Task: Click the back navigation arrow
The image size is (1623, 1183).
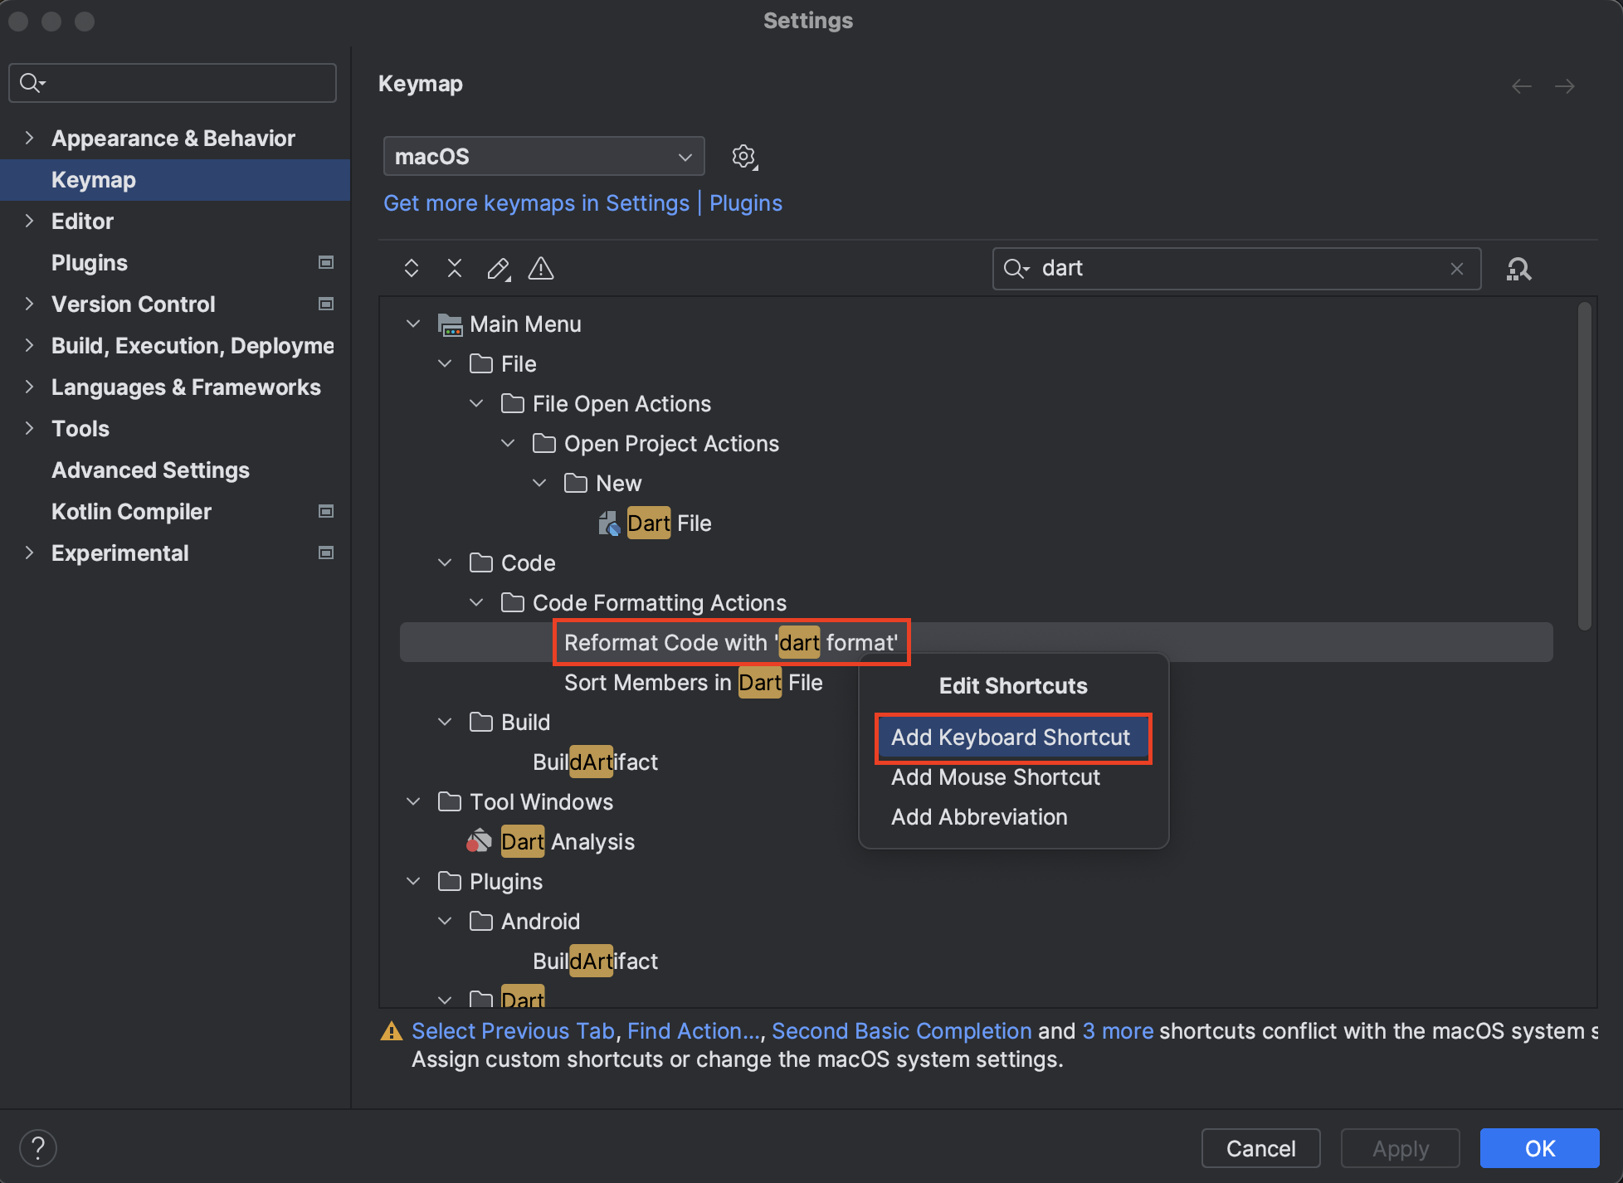Action: click(x=1522, y=86)
